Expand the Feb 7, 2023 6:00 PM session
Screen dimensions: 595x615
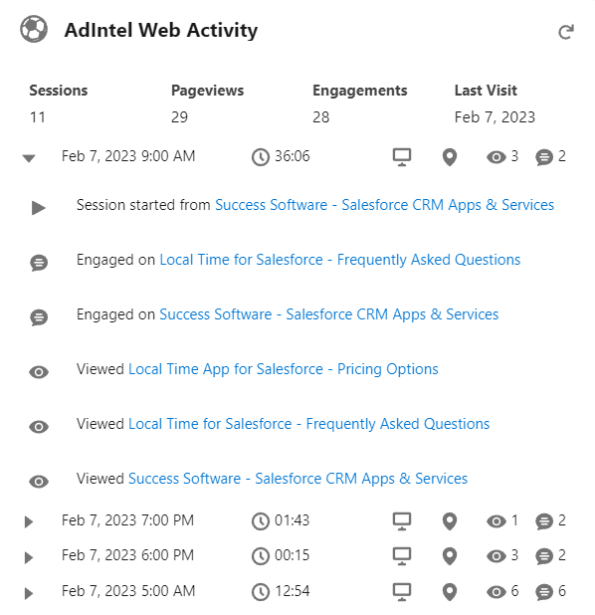(x=29, y=557)
